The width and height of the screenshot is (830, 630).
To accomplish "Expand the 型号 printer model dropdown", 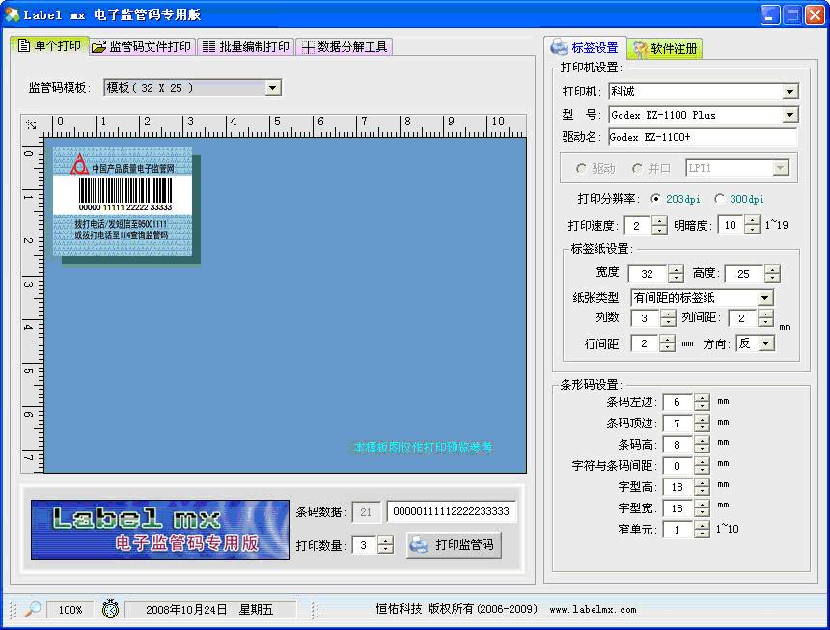I will tap(789, 115).
